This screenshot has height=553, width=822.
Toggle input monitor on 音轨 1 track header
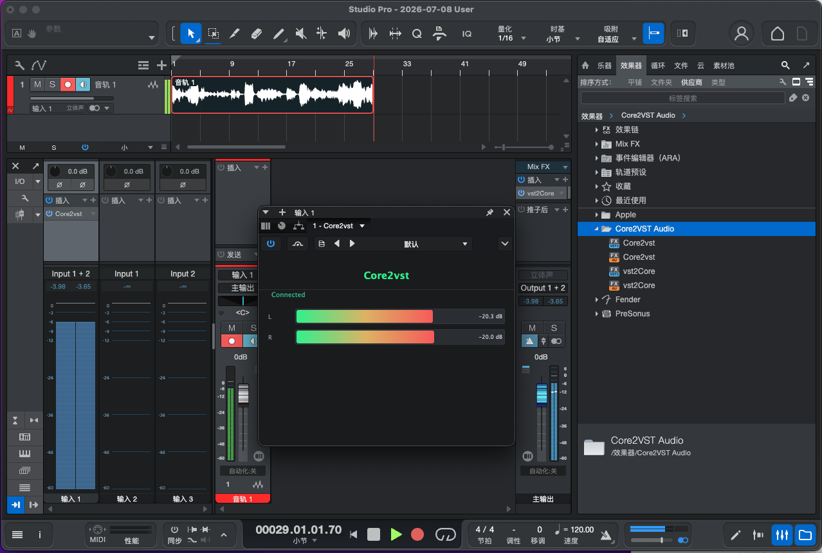tap(82, 85)
